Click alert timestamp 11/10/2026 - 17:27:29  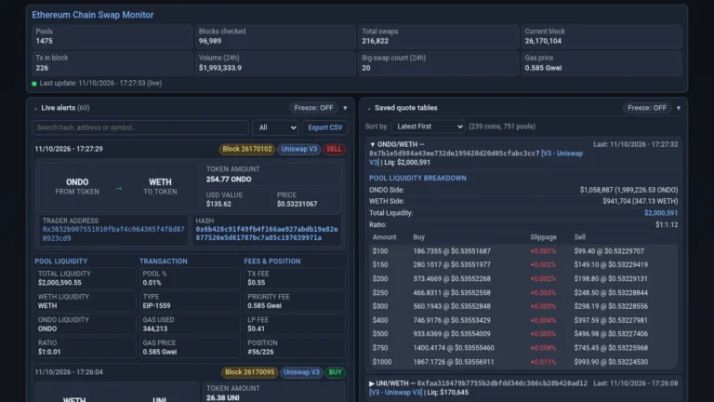tap(69, 149)
